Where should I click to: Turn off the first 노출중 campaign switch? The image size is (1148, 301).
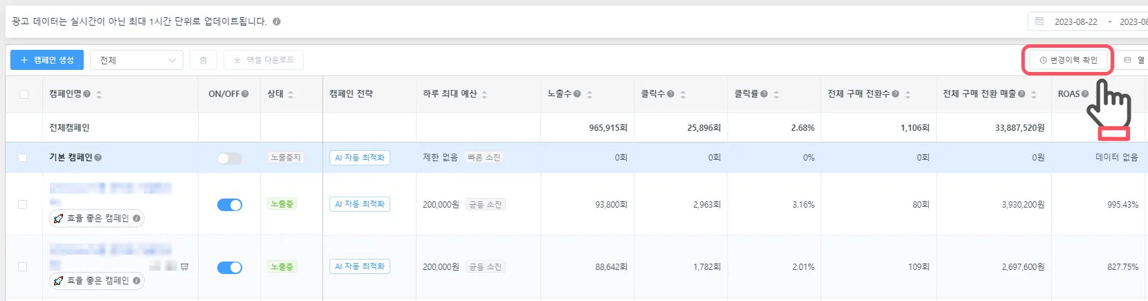click(229, 205)
